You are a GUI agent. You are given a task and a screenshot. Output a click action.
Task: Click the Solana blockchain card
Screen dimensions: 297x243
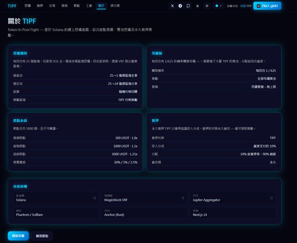click(x=56, y=198)
